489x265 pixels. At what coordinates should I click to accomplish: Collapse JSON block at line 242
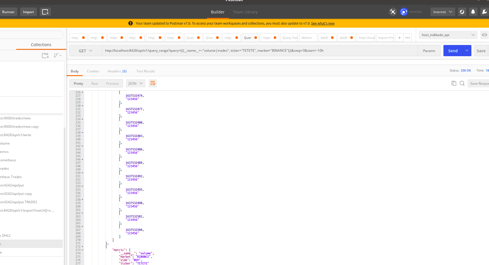pyautogui.click(x=82, y=146)
